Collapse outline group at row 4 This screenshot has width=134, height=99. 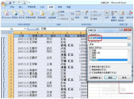pyautogui.click(x=4, y=45)
